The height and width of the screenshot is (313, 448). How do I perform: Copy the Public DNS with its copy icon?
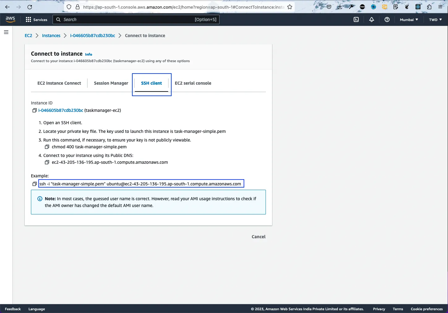[47, 162]
